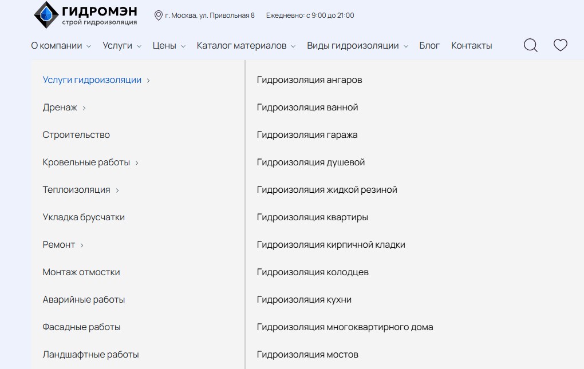Open Каталог материалов menu
The height and width of the screenshot is (369, 584).
242,45
